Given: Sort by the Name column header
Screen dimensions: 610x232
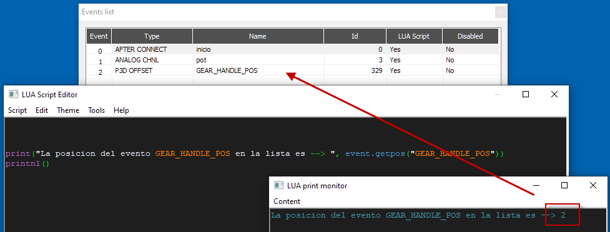Looking at the screenshot, I should click(x=258, y=36).
